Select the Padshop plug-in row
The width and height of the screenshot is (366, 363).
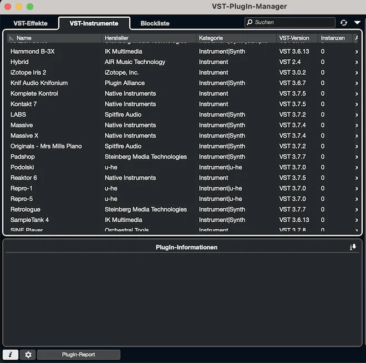coord(182,157)
